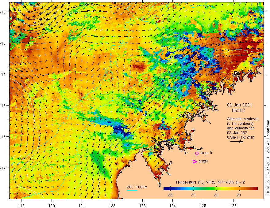The image size is (270, 208).
Task: Click the Temperature (°C) VIIRS_NPP title text
Action: click(x=210, y=182)
